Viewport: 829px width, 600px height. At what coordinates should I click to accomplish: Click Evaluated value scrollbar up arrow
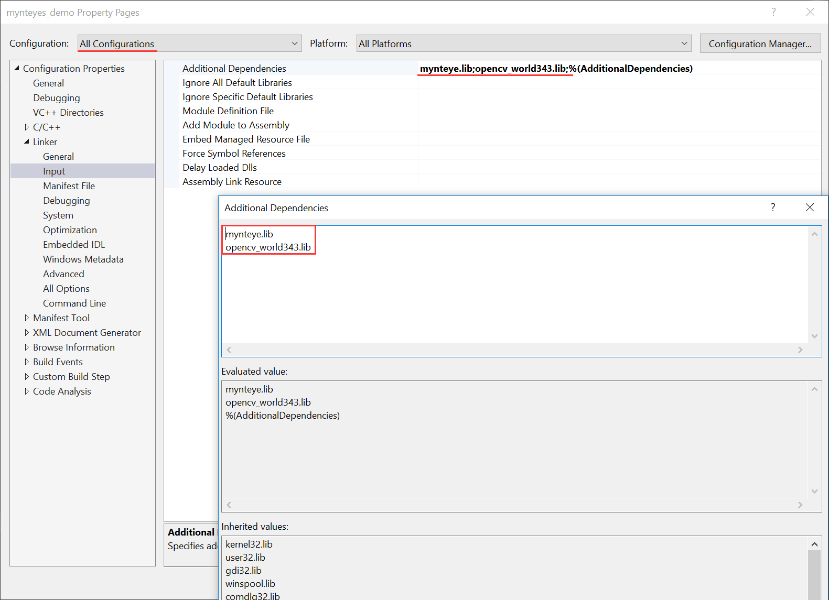[x=814, y=389]
